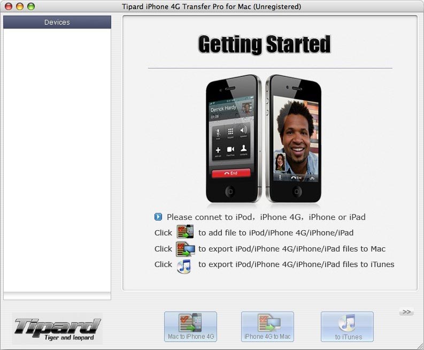Zoom the window using the green button
Viewport: 424px width, 350px height.
pos(30,6)
